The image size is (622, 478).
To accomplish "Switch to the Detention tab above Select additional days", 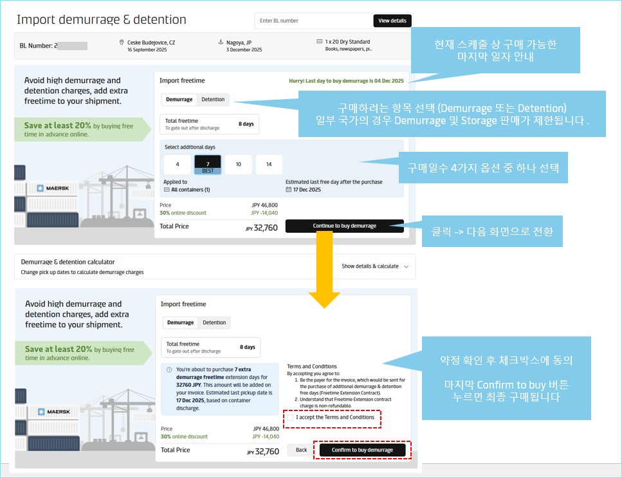I will click(x=213, y=100).
